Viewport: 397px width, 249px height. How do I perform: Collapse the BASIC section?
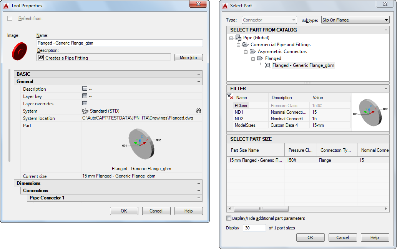(x=199, y=74)
